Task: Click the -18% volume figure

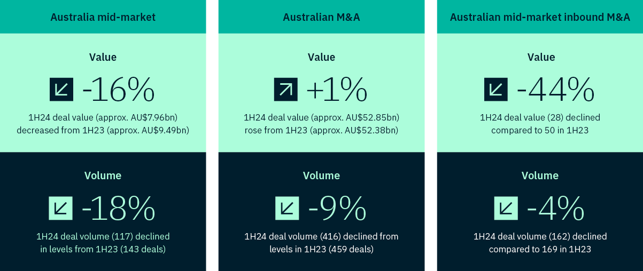Action: coord(118,208)
